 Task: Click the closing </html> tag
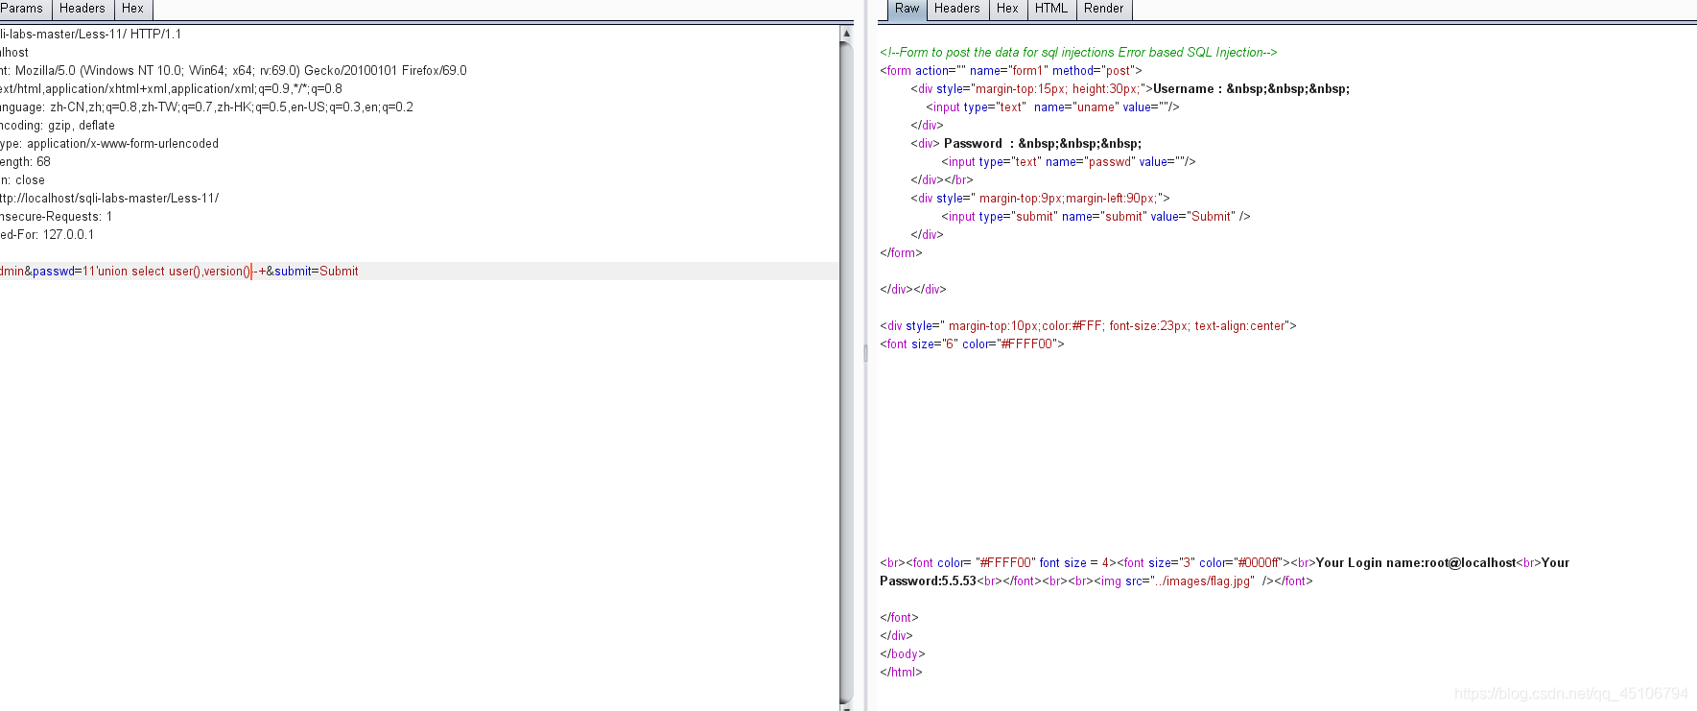pos(901,673)
